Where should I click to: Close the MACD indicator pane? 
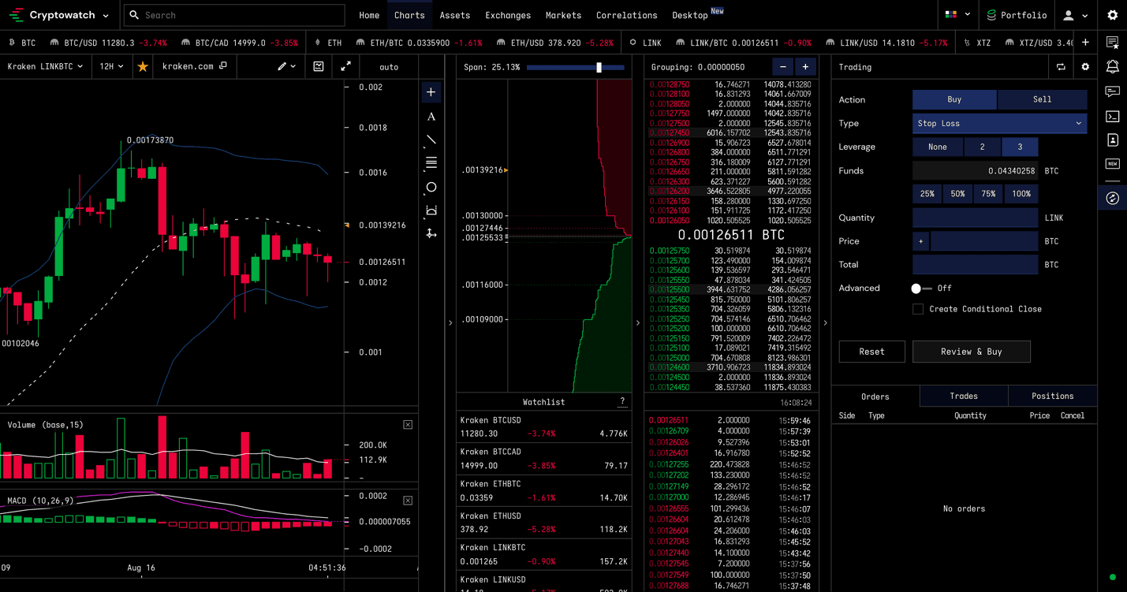click(408, 501)
